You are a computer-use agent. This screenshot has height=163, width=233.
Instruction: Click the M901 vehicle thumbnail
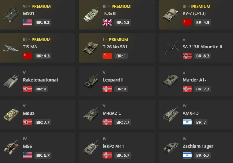click(11, 15)
